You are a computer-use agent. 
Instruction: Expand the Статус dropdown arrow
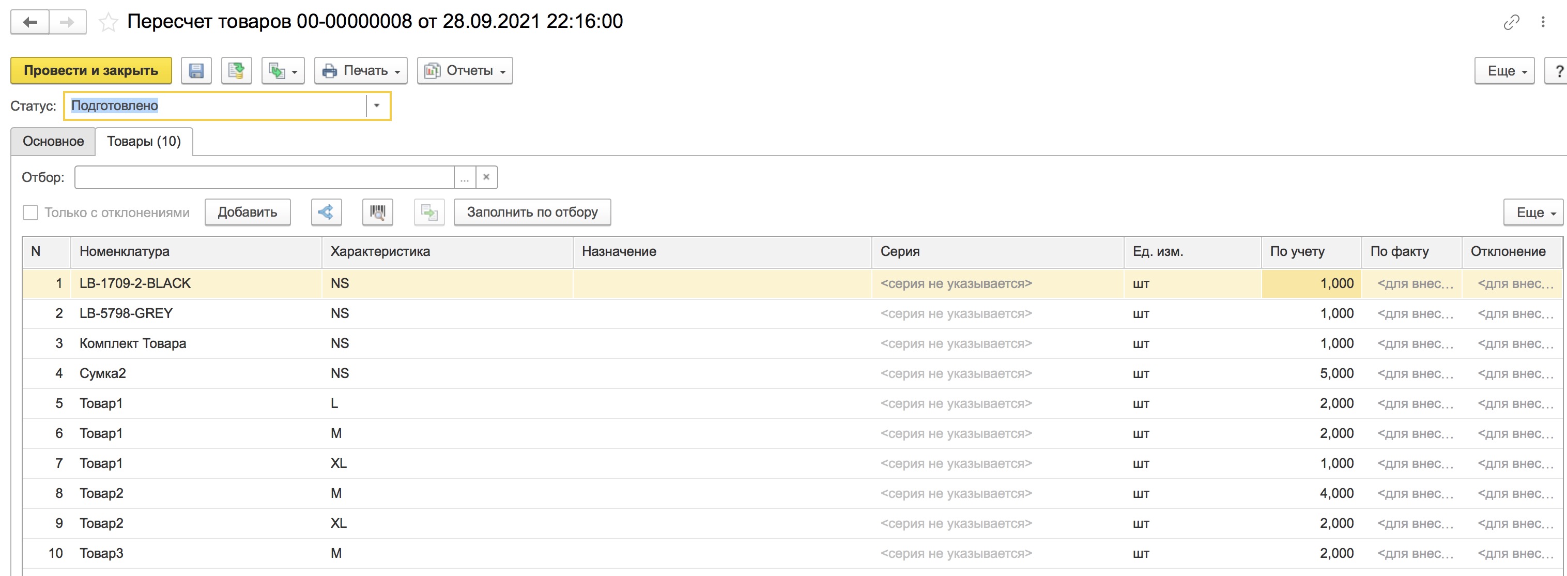(377, 106)
